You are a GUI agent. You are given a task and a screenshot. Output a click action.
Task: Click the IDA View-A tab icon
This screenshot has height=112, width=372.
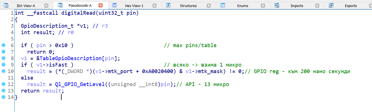[x=6, y=5]
